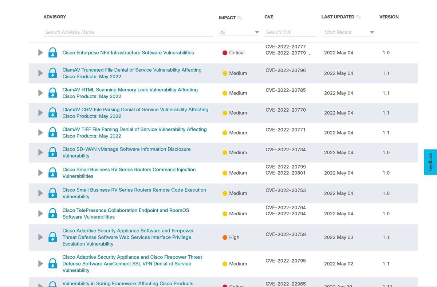Select CVE-2022-20734 cell text
Viewport: 437px width, 287px height.
coord(286,150)
